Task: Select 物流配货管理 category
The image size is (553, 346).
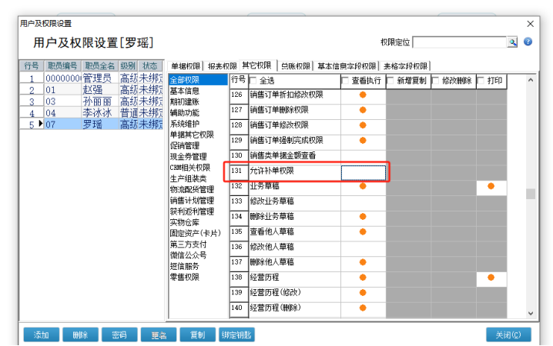Action: (192, 189)
